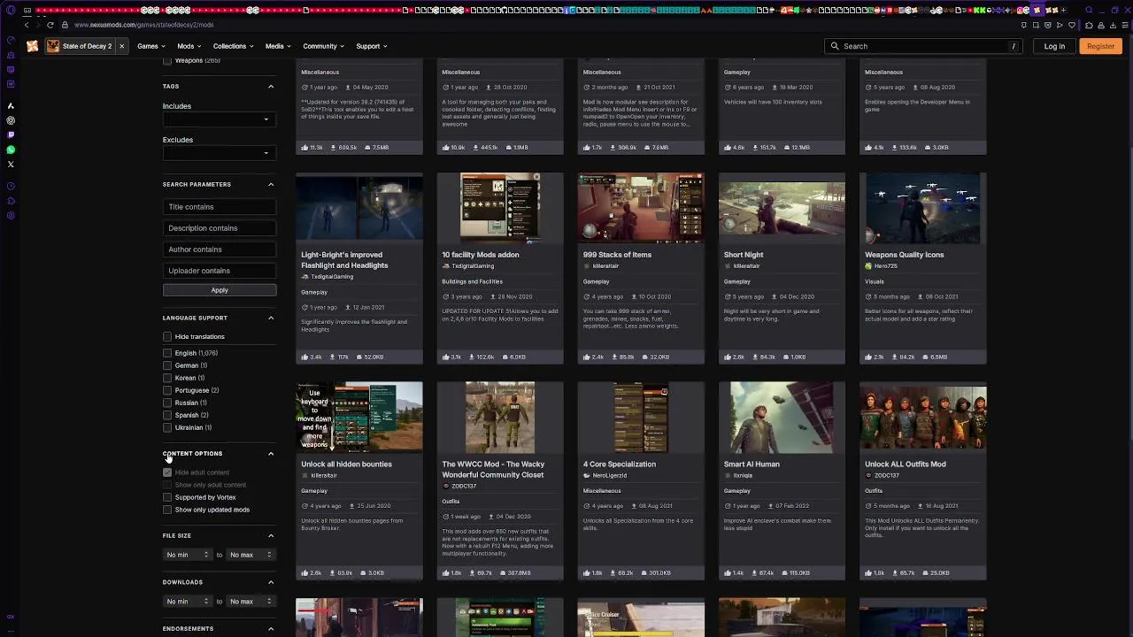Open WhatsApp in the browser sidebar

point(11,150)
